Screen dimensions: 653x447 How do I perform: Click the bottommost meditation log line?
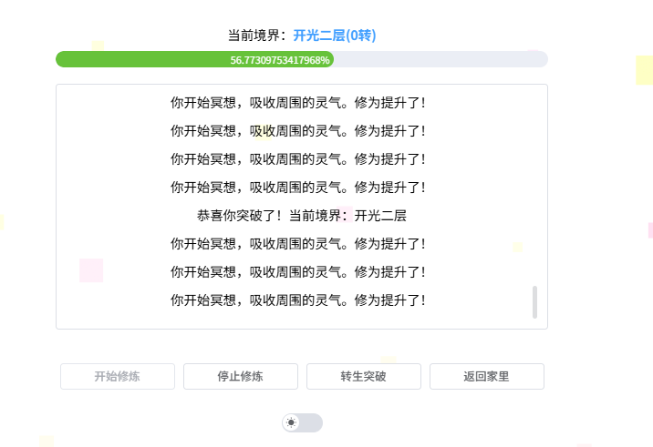[298, 300]
